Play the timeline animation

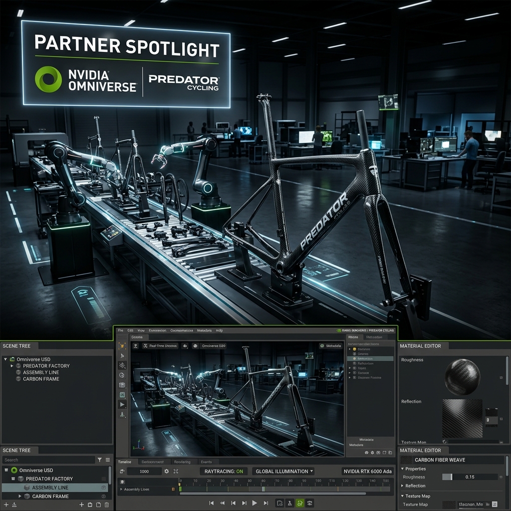coord(255,503)
